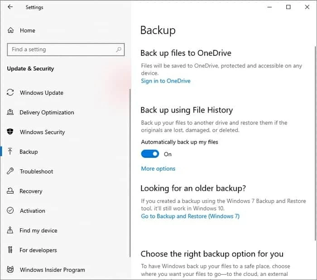The image size is (317, 280).
Task: Open More options under File History
Action: click(158, 169)
